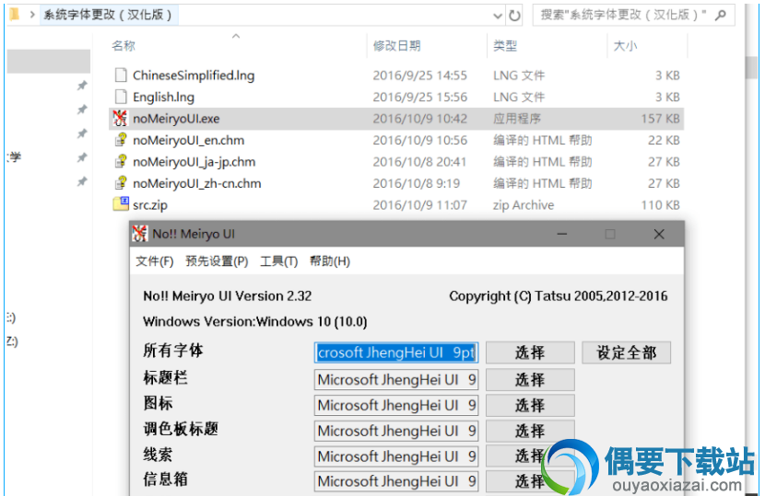Click 选择 button for 调色板标题
This screenshot has width=765, height=496.
[530, 431]
